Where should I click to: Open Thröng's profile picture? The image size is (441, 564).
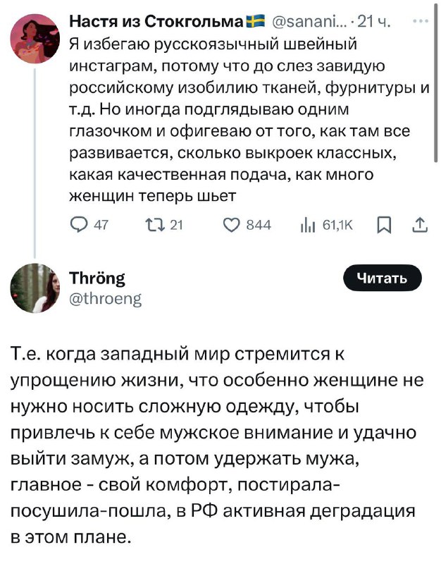tap(35, 288)
